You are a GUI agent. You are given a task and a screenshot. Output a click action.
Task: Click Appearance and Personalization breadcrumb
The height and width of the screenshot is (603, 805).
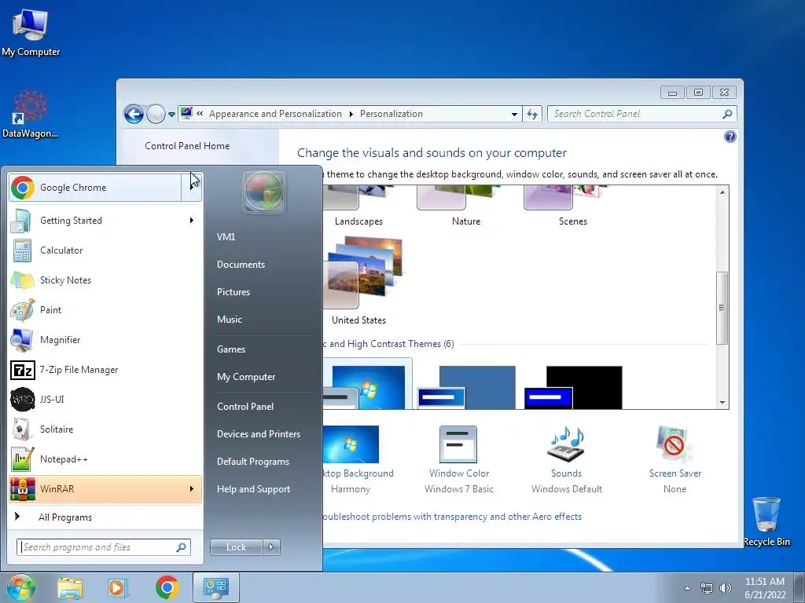[x=275, y=114]
